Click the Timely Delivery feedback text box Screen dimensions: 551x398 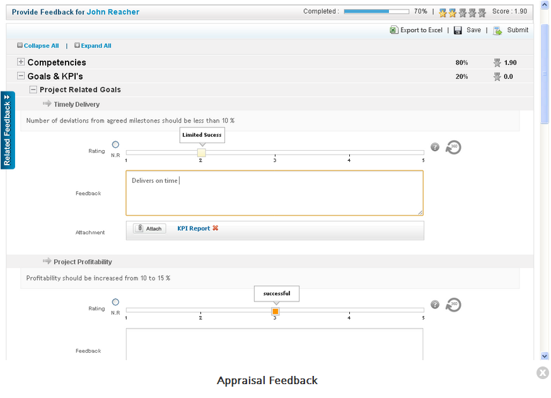274,193
